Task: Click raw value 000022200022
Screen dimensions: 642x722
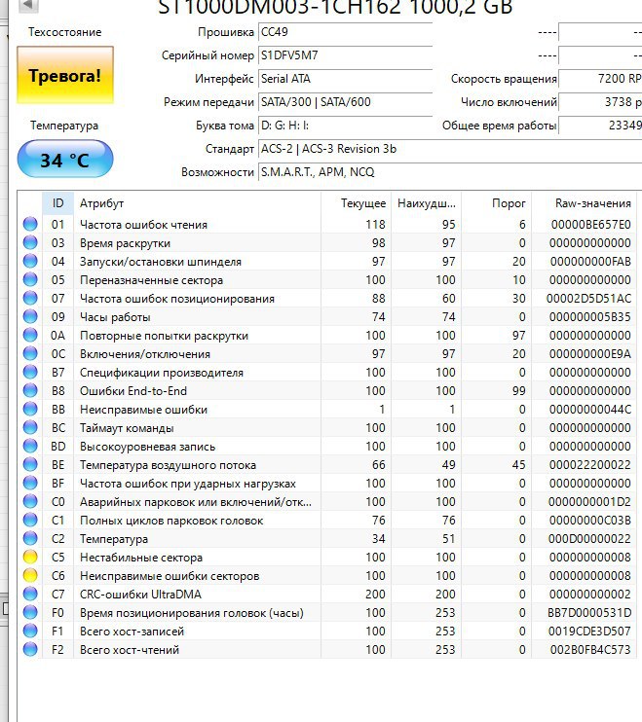Action: tap(590, 464)
